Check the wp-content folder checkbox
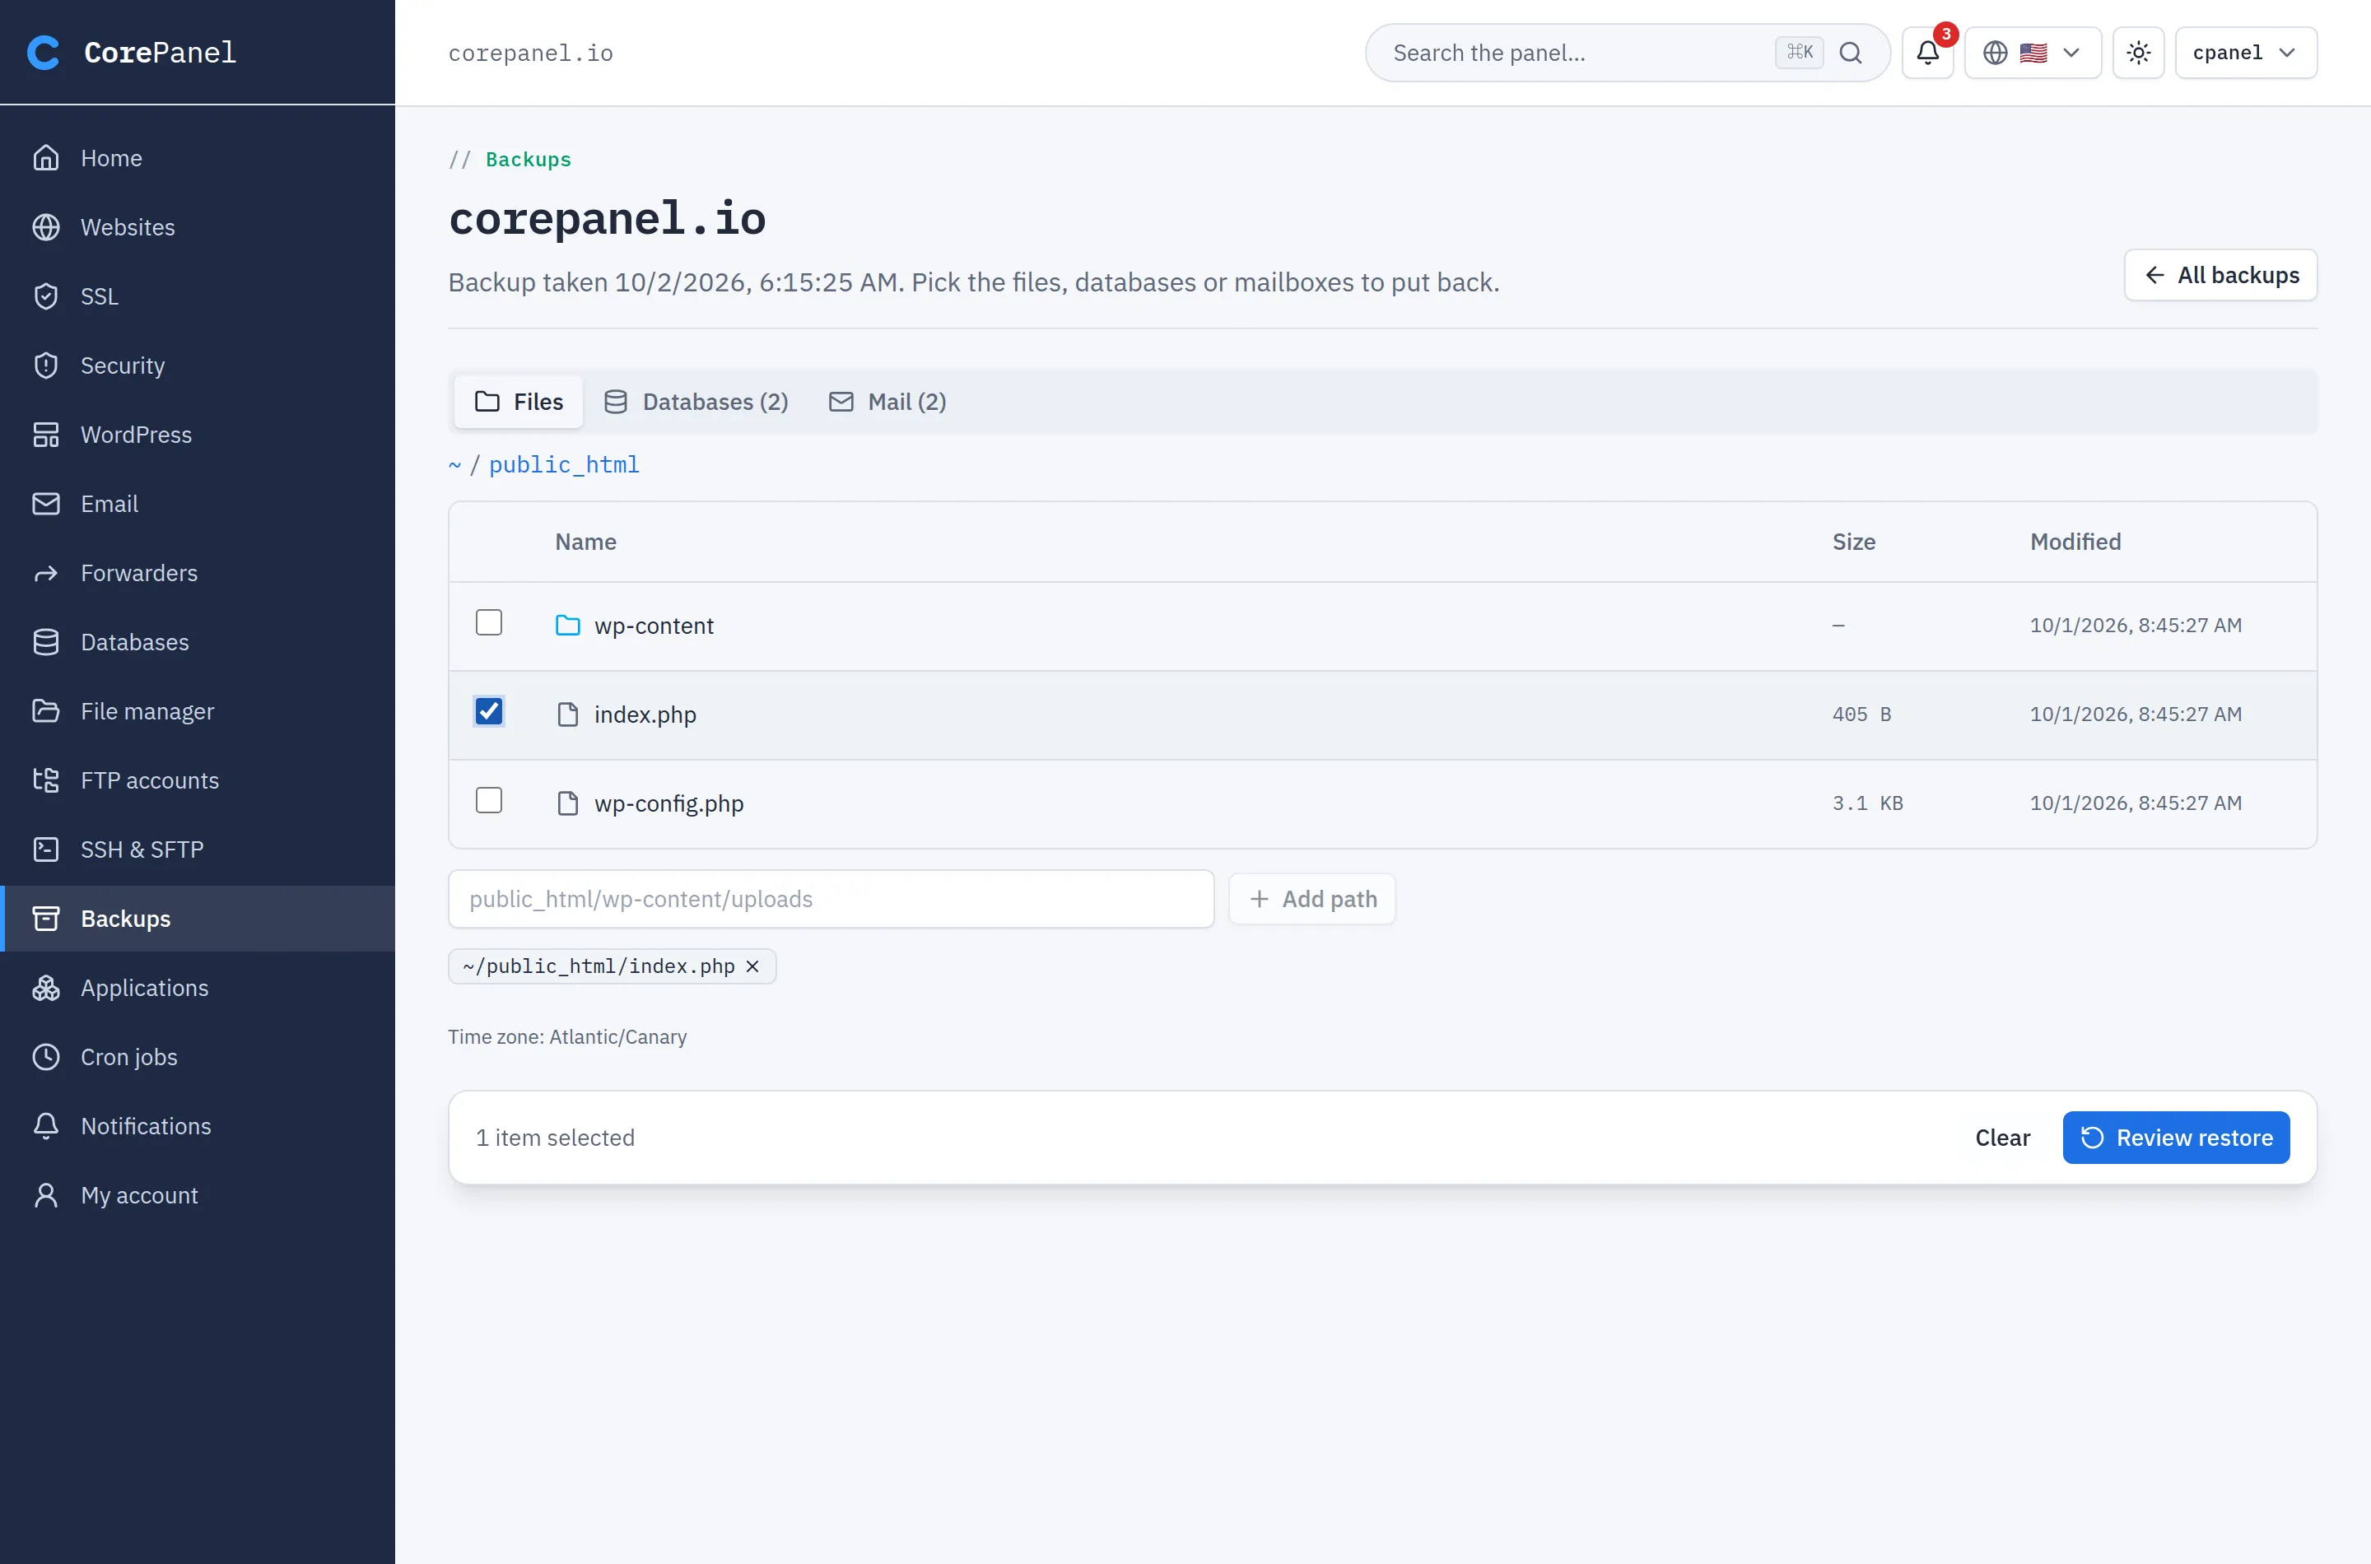 tap(489, 622)
